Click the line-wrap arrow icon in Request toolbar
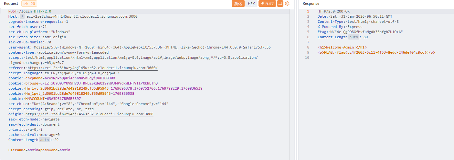Viewport: 454px width, 160px height. 280,4
